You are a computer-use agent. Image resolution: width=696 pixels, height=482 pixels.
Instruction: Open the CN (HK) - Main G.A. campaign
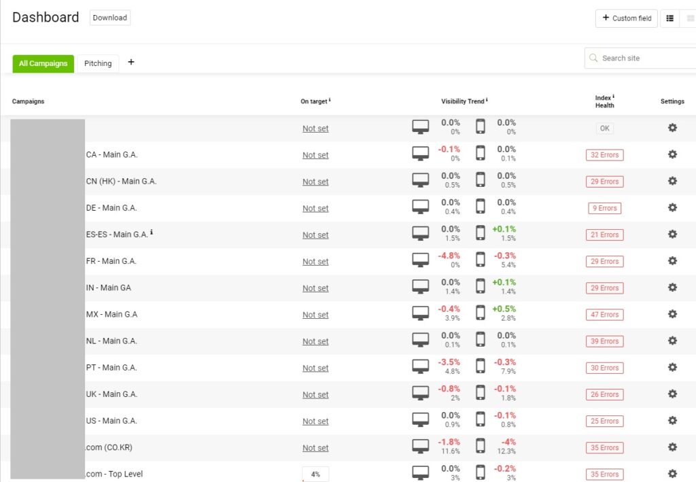pyautogui.click(x=121, y=181)
